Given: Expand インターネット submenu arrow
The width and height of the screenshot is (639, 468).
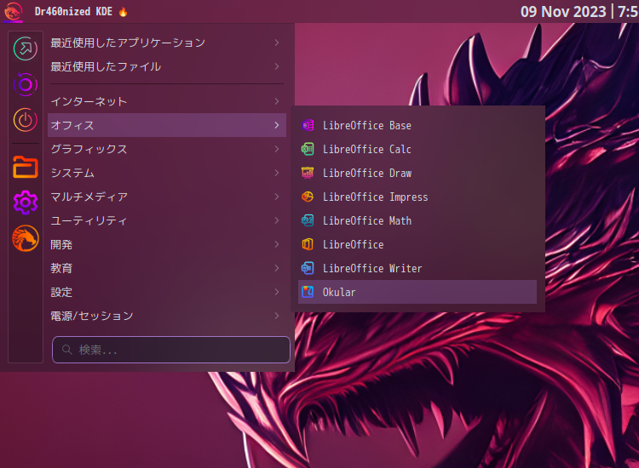Looking at the screenshot, I should (x=277, y=101).
